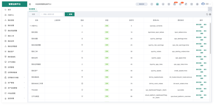Click the icon in 我的堡垒机 table row
This screenshot has height=105, width=214.
point(82,77)
